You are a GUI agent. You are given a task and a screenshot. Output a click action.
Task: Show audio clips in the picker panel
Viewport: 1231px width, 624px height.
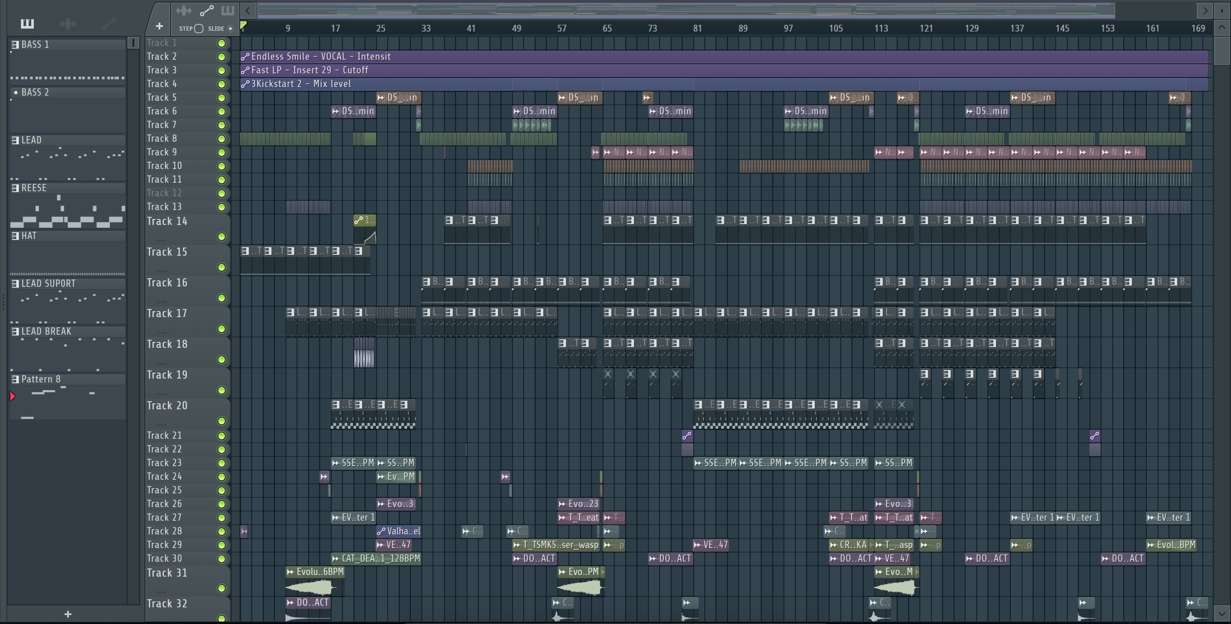68,23
